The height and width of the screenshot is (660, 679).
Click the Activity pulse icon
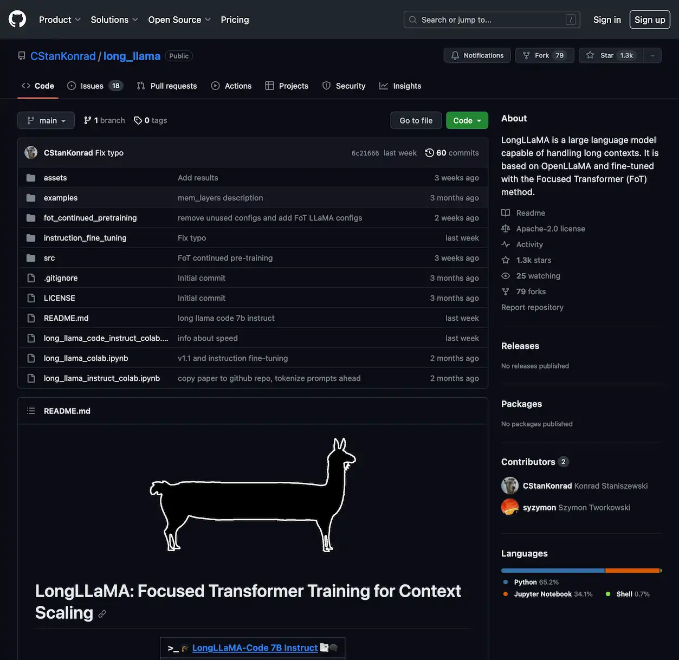pos(505,244)
